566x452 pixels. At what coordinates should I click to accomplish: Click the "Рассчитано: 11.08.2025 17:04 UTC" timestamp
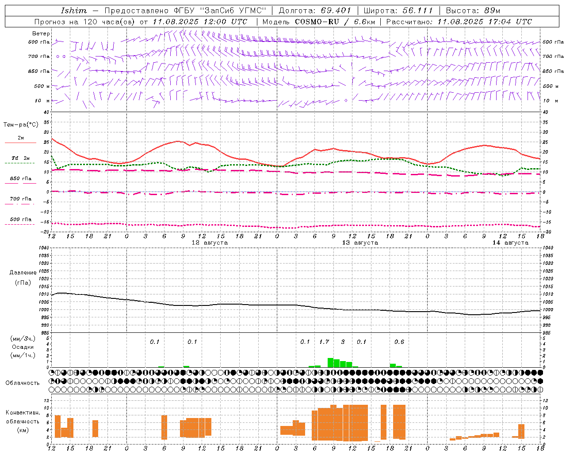(459, 22)
